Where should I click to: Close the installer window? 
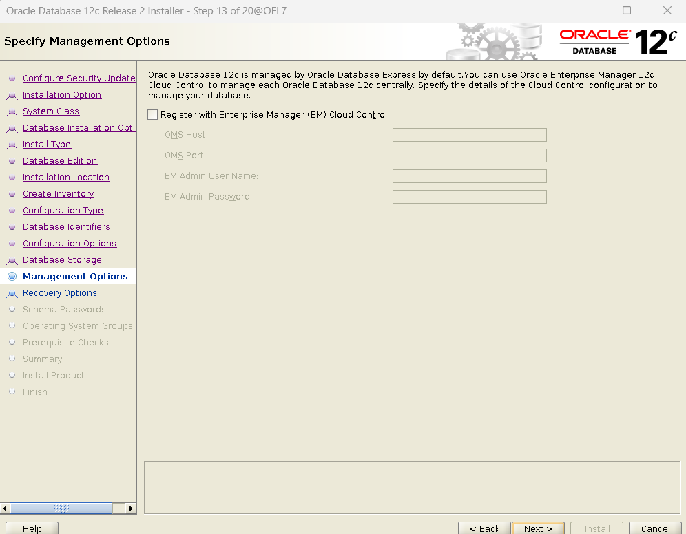coord(667,10)
